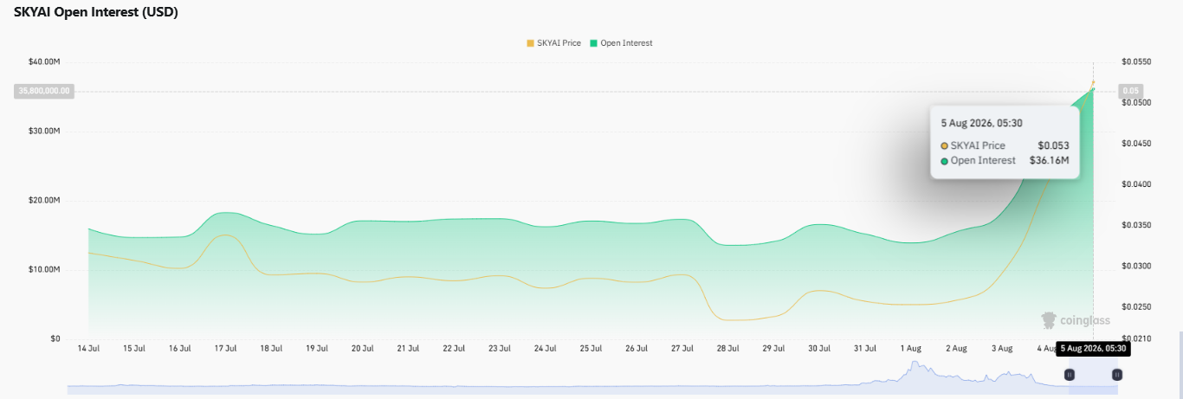Click the $40.00M left axis label
1183x399 pixels.
44,61
